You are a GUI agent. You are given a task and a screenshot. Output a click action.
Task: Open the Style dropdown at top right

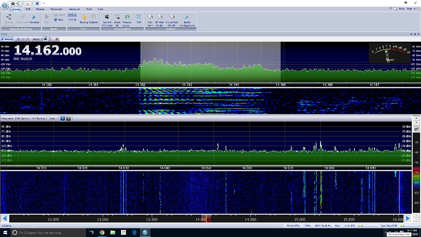point(410,9)
